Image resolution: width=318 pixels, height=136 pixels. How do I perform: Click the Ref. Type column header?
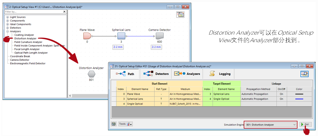162,89
